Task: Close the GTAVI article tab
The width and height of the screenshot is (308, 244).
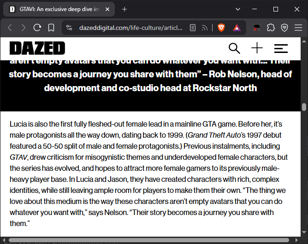Action: (x=107, y=9)
